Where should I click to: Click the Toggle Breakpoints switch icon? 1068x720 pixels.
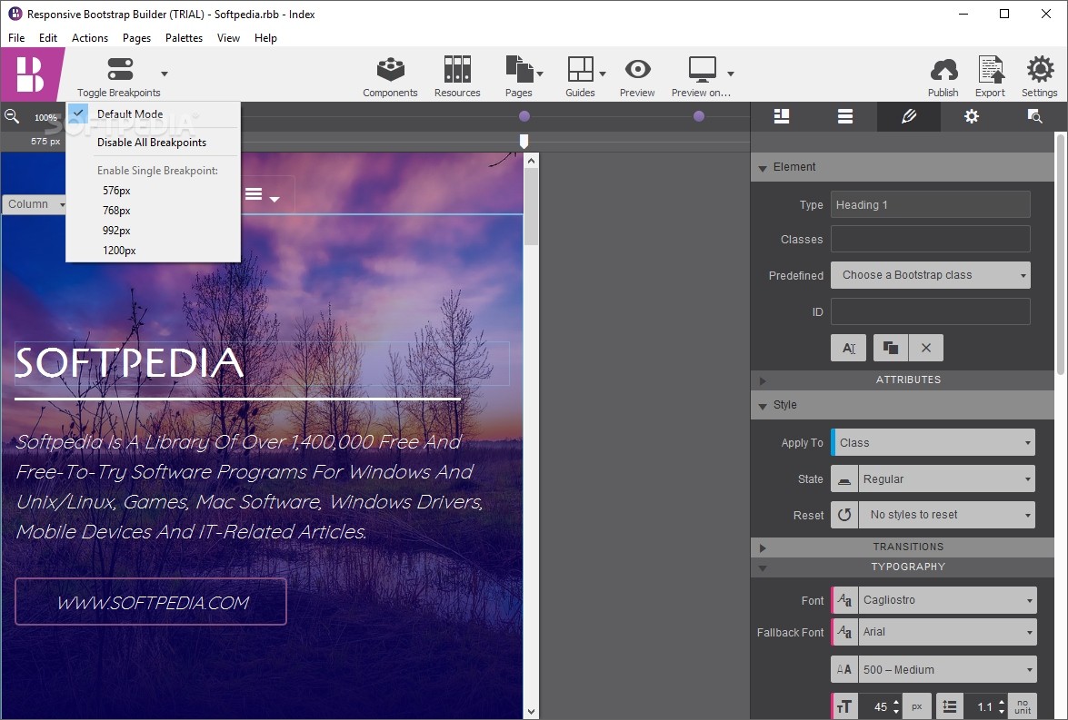pos(120,69)
